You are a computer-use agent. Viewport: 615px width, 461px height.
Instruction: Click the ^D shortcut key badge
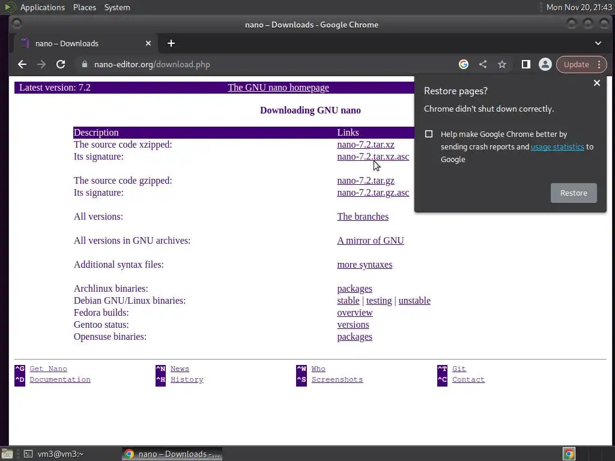pos(20,380)
